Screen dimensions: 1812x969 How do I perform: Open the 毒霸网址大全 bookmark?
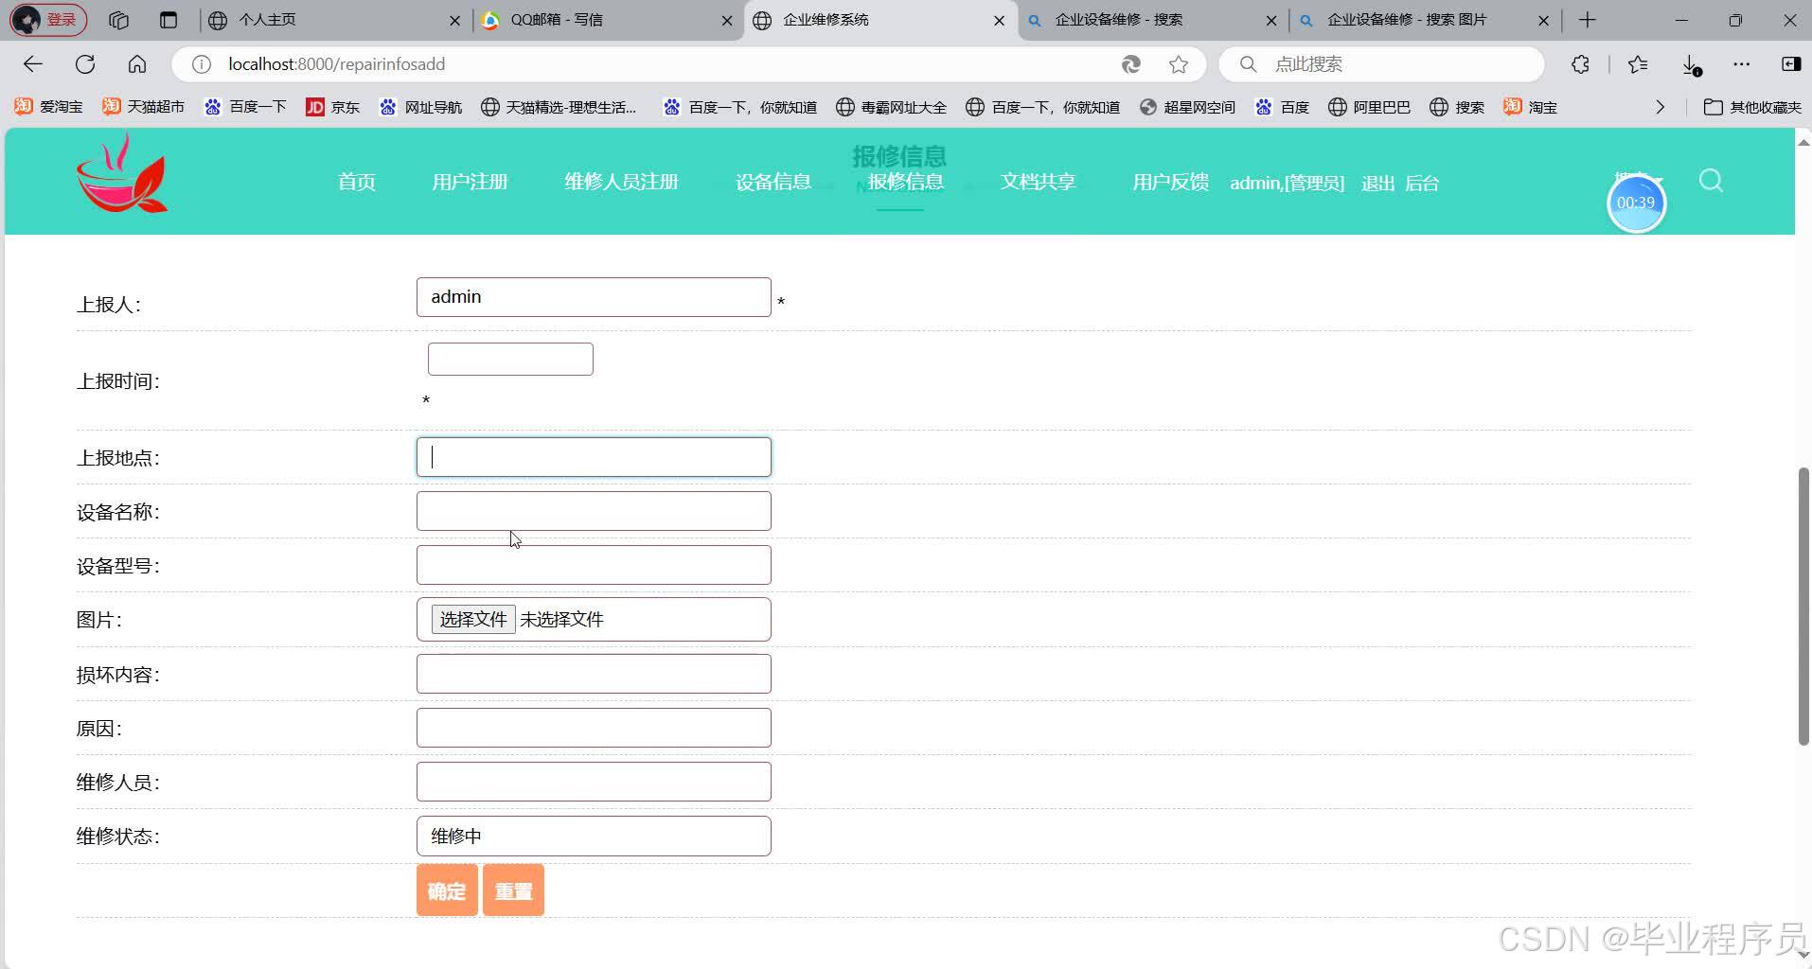click(891, 107)
